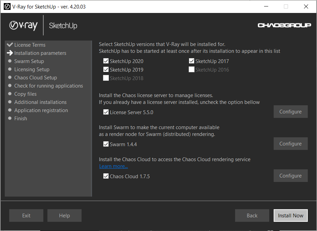Click the Additional installations step

pos(40,102)
